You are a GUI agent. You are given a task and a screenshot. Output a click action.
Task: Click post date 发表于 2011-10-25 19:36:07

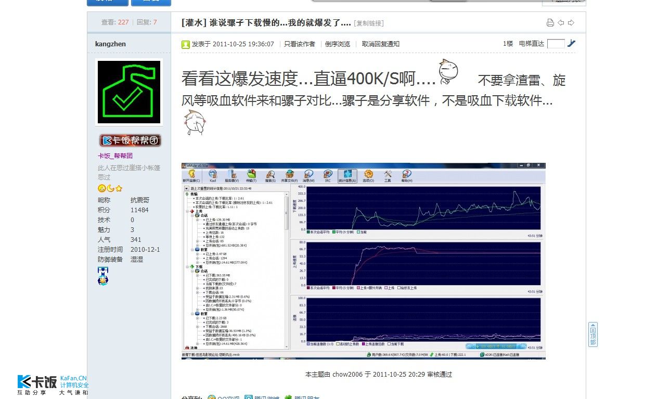(233, 44)
